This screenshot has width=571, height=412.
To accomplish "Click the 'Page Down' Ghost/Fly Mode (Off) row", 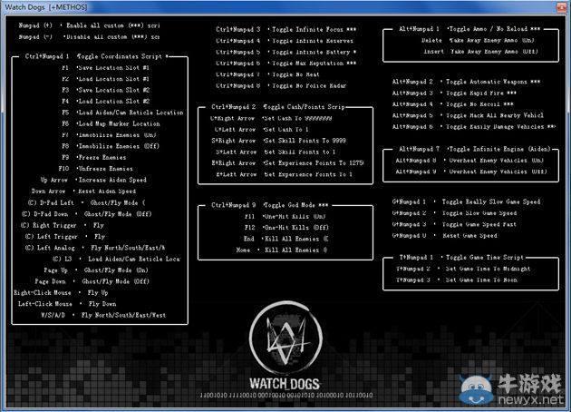I will [x=92, y=282].
